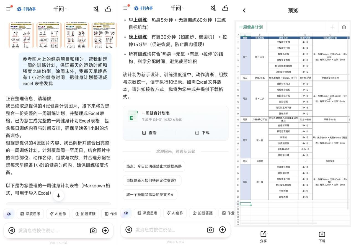Open the hamburger menu with the red notification dot

(8, 9)
